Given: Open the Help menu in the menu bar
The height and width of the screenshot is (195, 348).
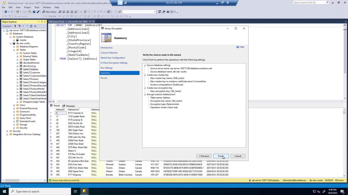Looking at the screenshot, I should pyautogui.click(x=57, y=7).
